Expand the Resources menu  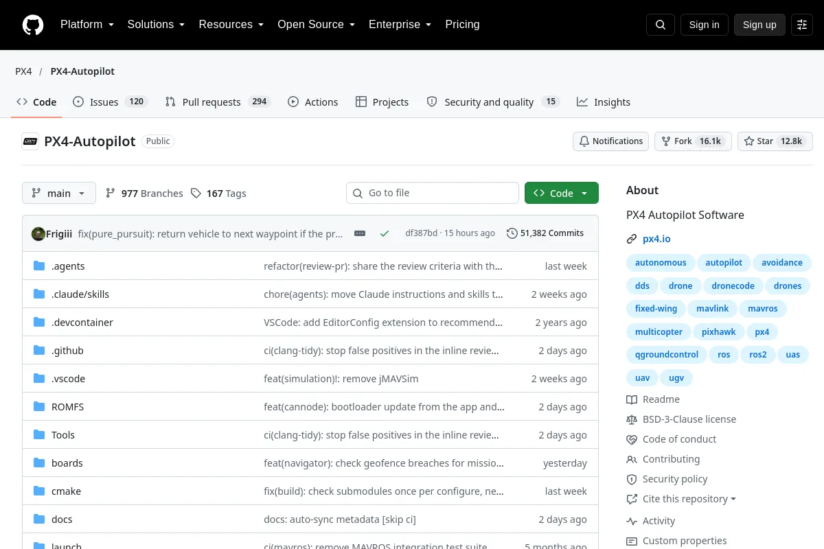[x=231, y=25]
